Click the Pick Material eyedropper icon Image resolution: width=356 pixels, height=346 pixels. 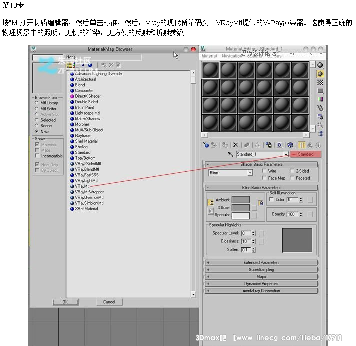click(x=230, y=155)
